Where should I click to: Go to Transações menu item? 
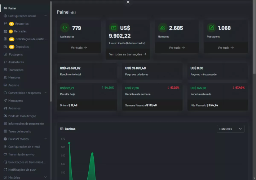[16, 70]
